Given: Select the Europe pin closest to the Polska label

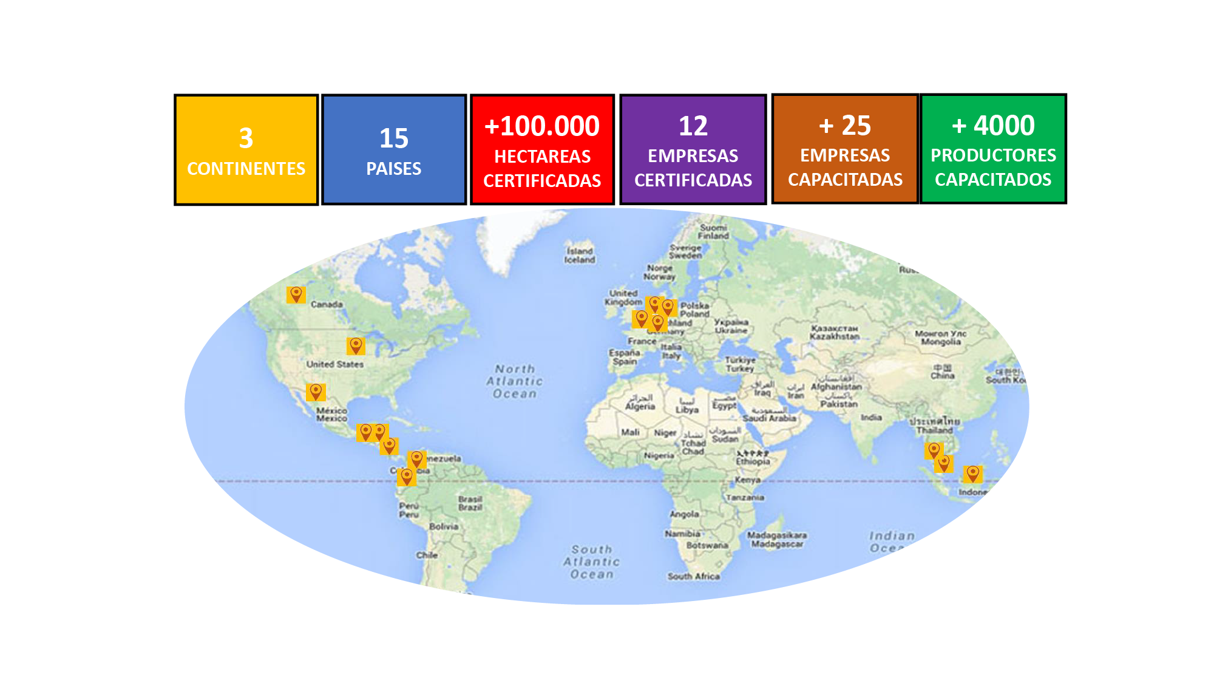Looking at the screenshot, I should [668, 308].
